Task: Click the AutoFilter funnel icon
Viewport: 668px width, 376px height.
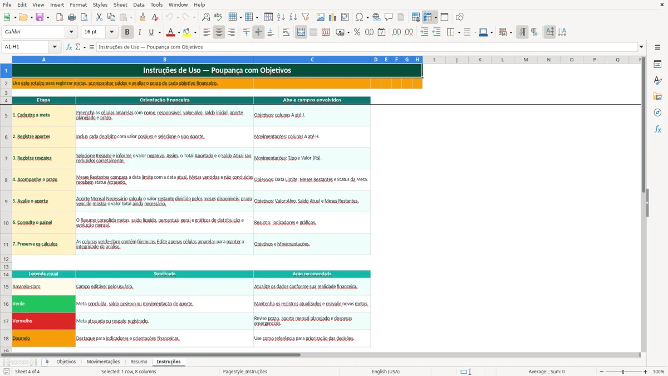Action: [x=306, y=17]
